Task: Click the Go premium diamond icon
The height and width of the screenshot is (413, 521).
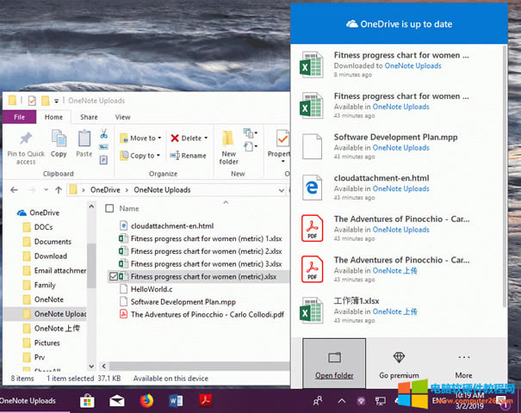Action: (x=398, y=357)
